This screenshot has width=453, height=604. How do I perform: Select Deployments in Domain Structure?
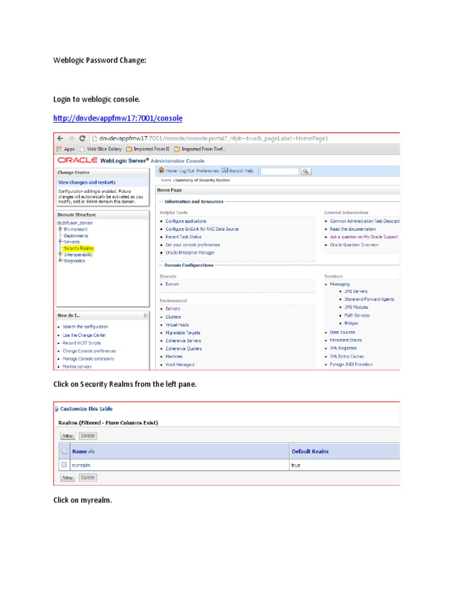pos(76,235)
